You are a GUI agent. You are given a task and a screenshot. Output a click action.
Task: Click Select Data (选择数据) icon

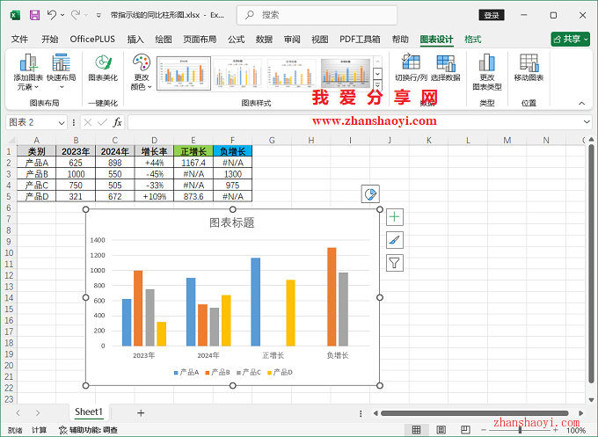446,67
